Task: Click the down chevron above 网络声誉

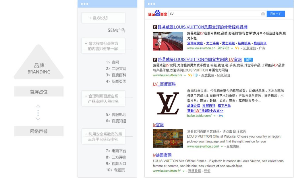Action: click(38, 119)
